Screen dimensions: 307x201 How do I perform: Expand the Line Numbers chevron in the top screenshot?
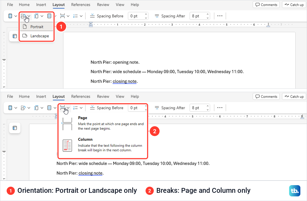pyautogui.click(x=81, y=16)
